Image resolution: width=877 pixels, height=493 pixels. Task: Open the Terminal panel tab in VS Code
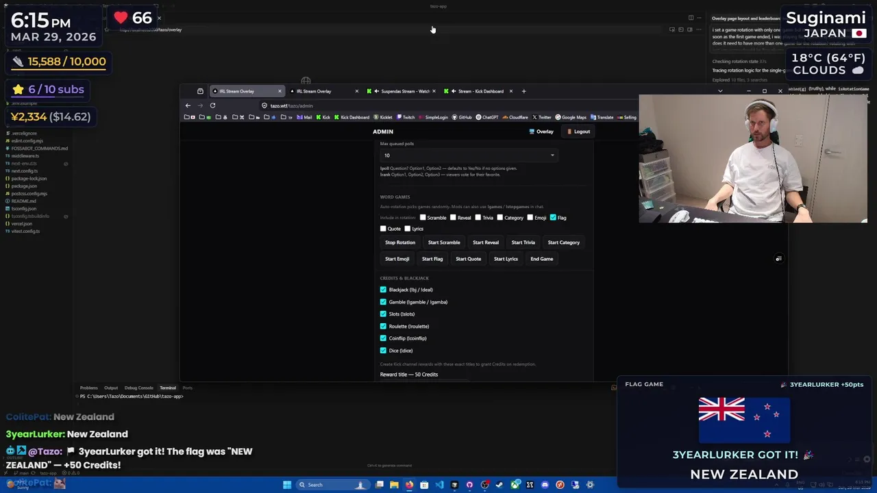168,388
